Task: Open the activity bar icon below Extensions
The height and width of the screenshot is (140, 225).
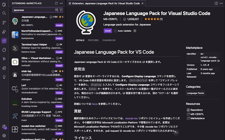Action: (x=4, y=50)
